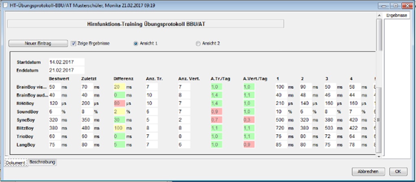The width and height of the screenshot is (416, 182).
Task: Click the Zuletzt column header
Action: point(88,79)
